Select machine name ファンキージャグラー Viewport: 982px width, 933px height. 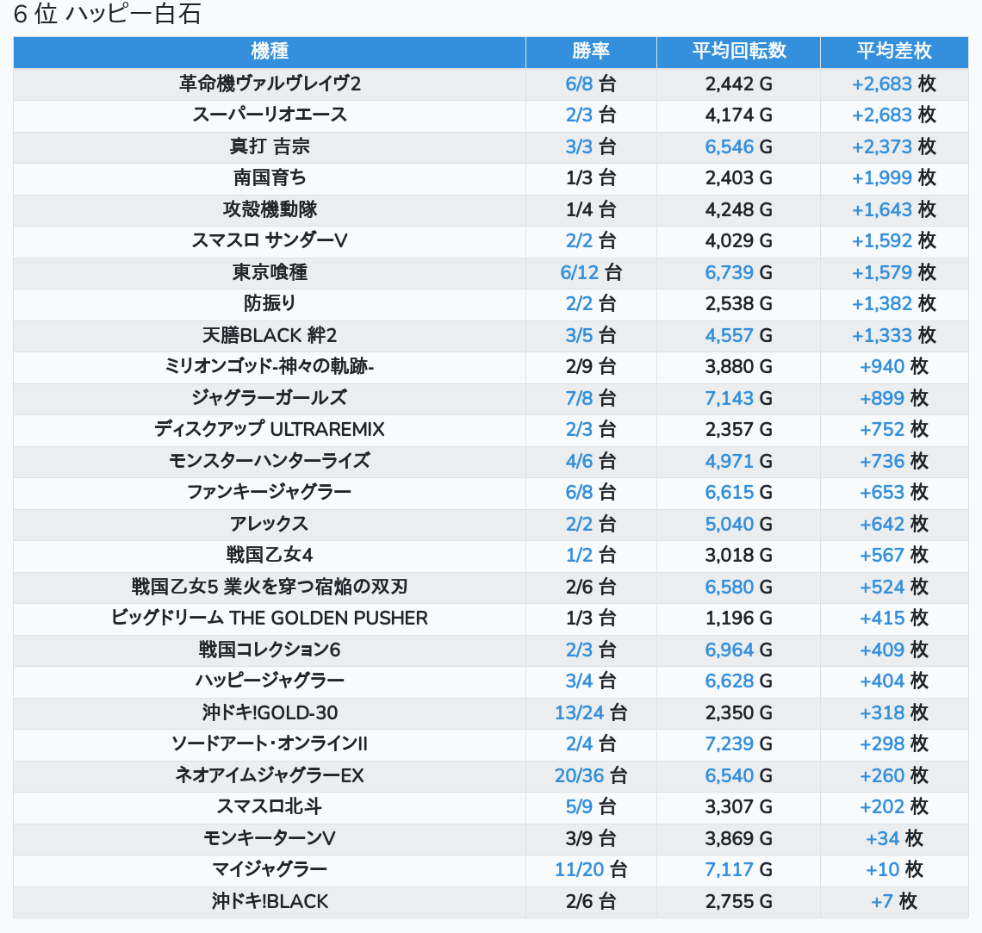270,492
